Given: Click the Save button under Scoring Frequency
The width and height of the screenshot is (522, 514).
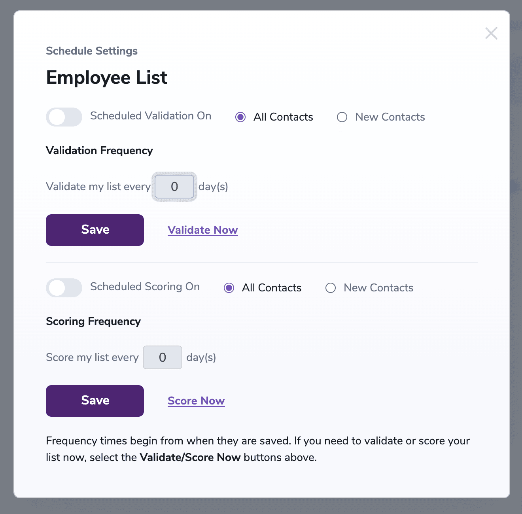Looking at the screenshot, I should (95, 401).
